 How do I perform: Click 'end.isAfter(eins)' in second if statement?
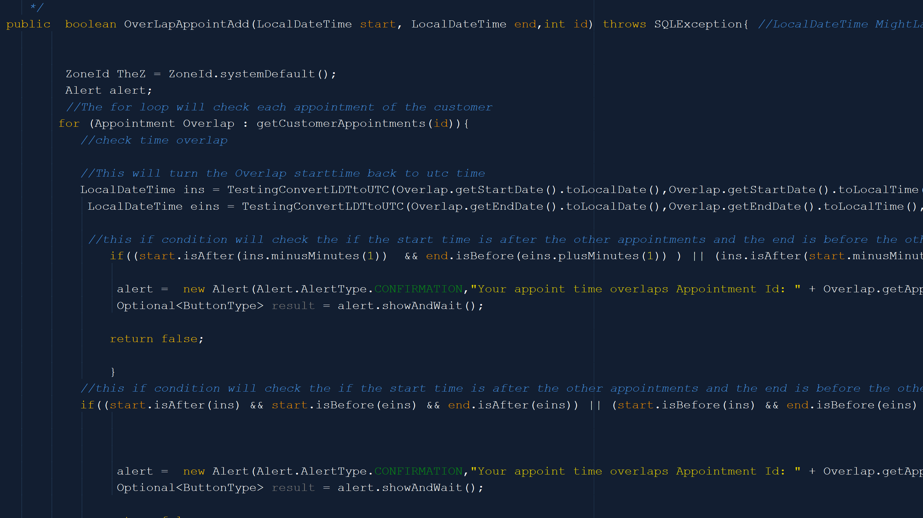click(509, 405)
